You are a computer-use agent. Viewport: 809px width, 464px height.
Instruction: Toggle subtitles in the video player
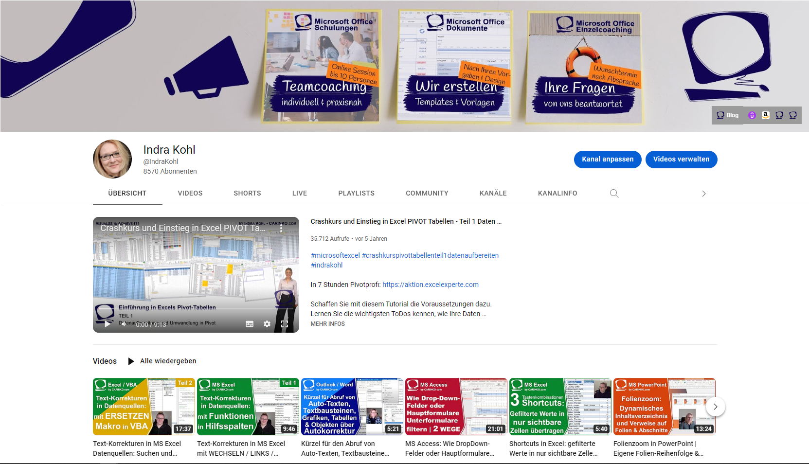[250, 324]
